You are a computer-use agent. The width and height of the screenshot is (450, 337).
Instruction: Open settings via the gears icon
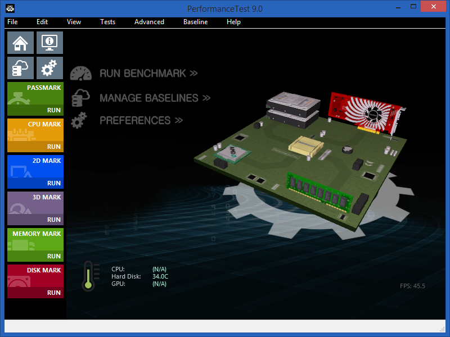(x=49, y=68)
